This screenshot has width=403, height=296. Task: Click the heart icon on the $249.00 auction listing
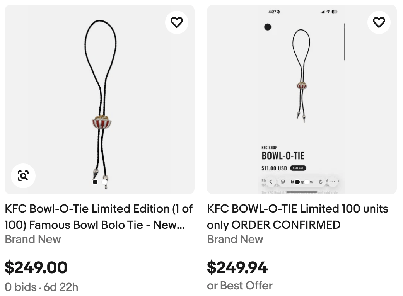pos(177,22)
